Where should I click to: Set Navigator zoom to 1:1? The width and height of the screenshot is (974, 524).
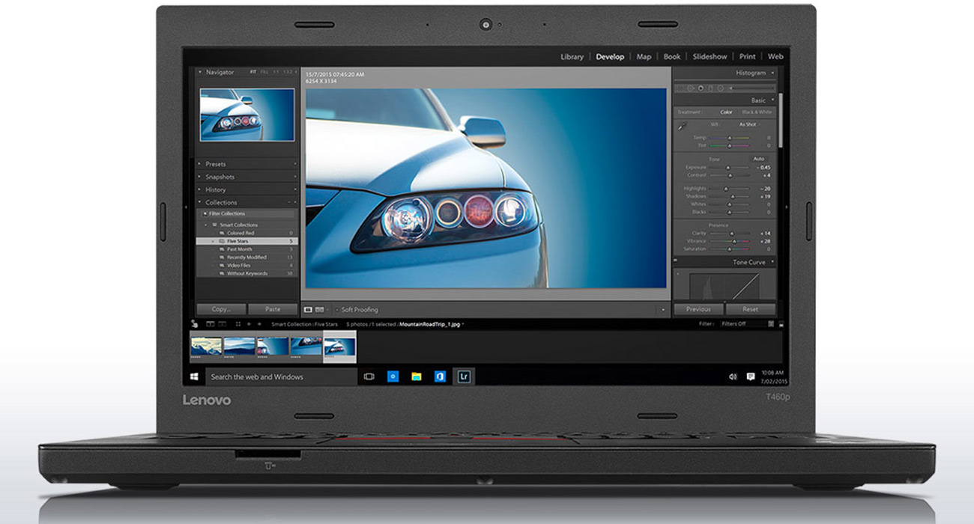[x=276, y=72]
